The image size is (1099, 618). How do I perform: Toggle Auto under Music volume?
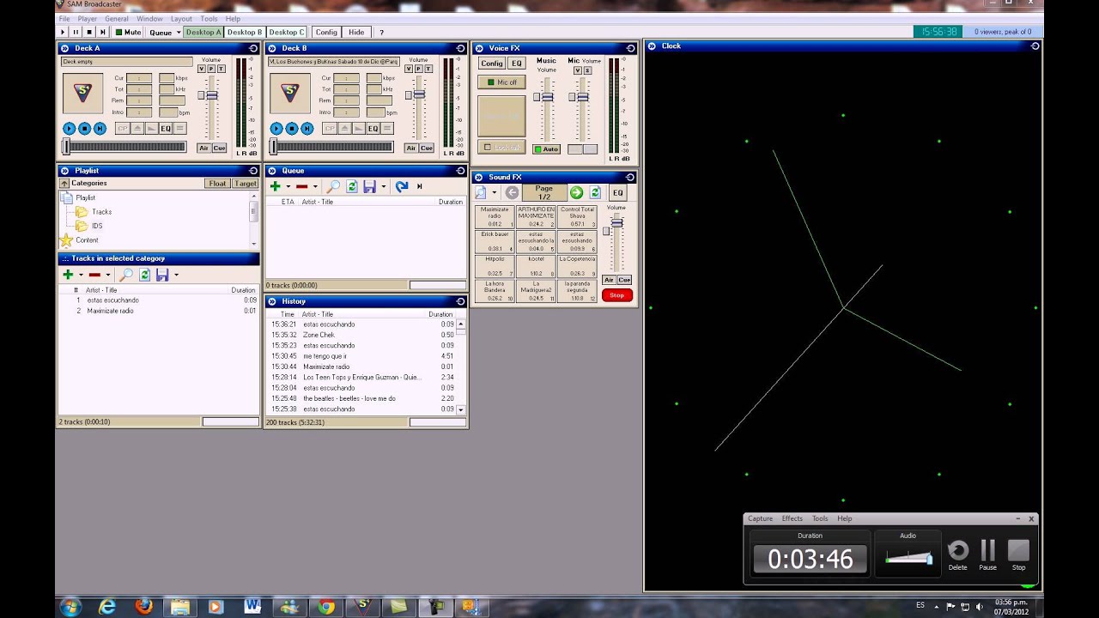tap(546, 149)
